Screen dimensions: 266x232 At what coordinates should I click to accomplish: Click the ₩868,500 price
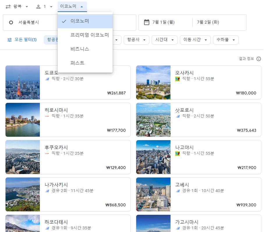(x=116, y=205)
